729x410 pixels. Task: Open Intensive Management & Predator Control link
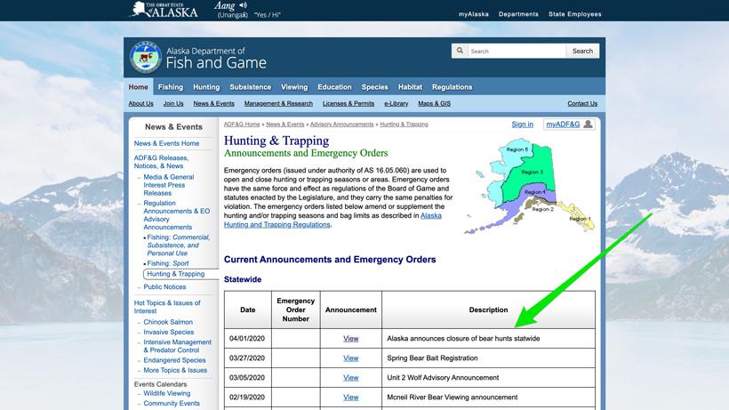coord(177,346)
